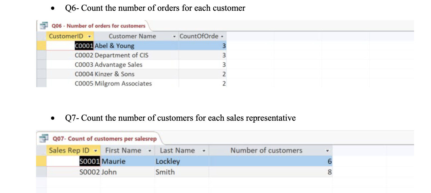431x193 pixels.
Task: Click the Number of customers column header
Action: [271, 150]
